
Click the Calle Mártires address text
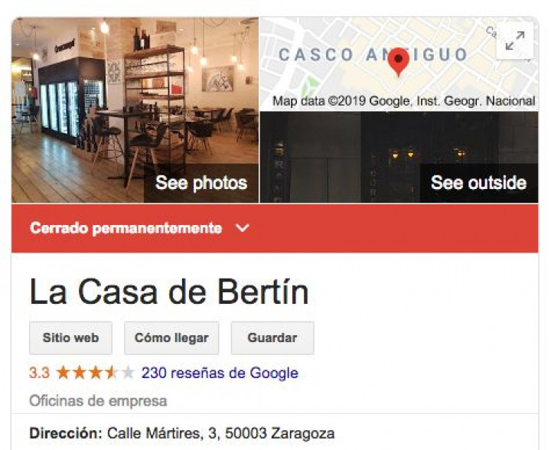[x=220, y=433]
